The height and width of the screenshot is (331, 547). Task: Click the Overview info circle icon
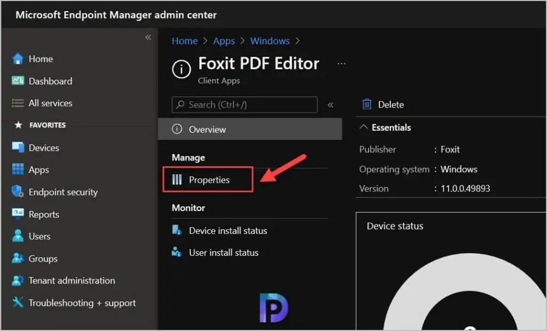177,129
